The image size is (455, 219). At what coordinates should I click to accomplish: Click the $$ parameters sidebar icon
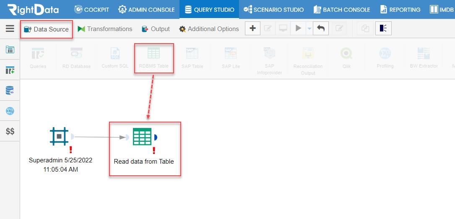pyautogui.click(x=10, y=131)
